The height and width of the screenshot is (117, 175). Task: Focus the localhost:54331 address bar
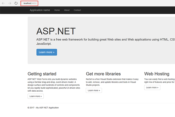click(x=29, y=3)
